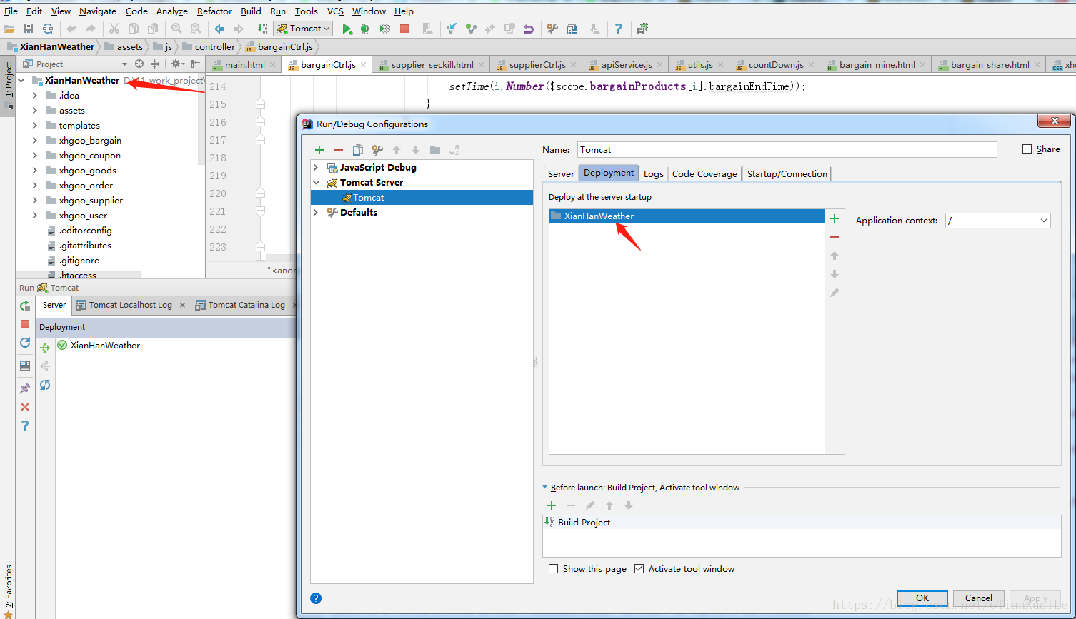Click Collapse All icon in Project panel header

154,64
